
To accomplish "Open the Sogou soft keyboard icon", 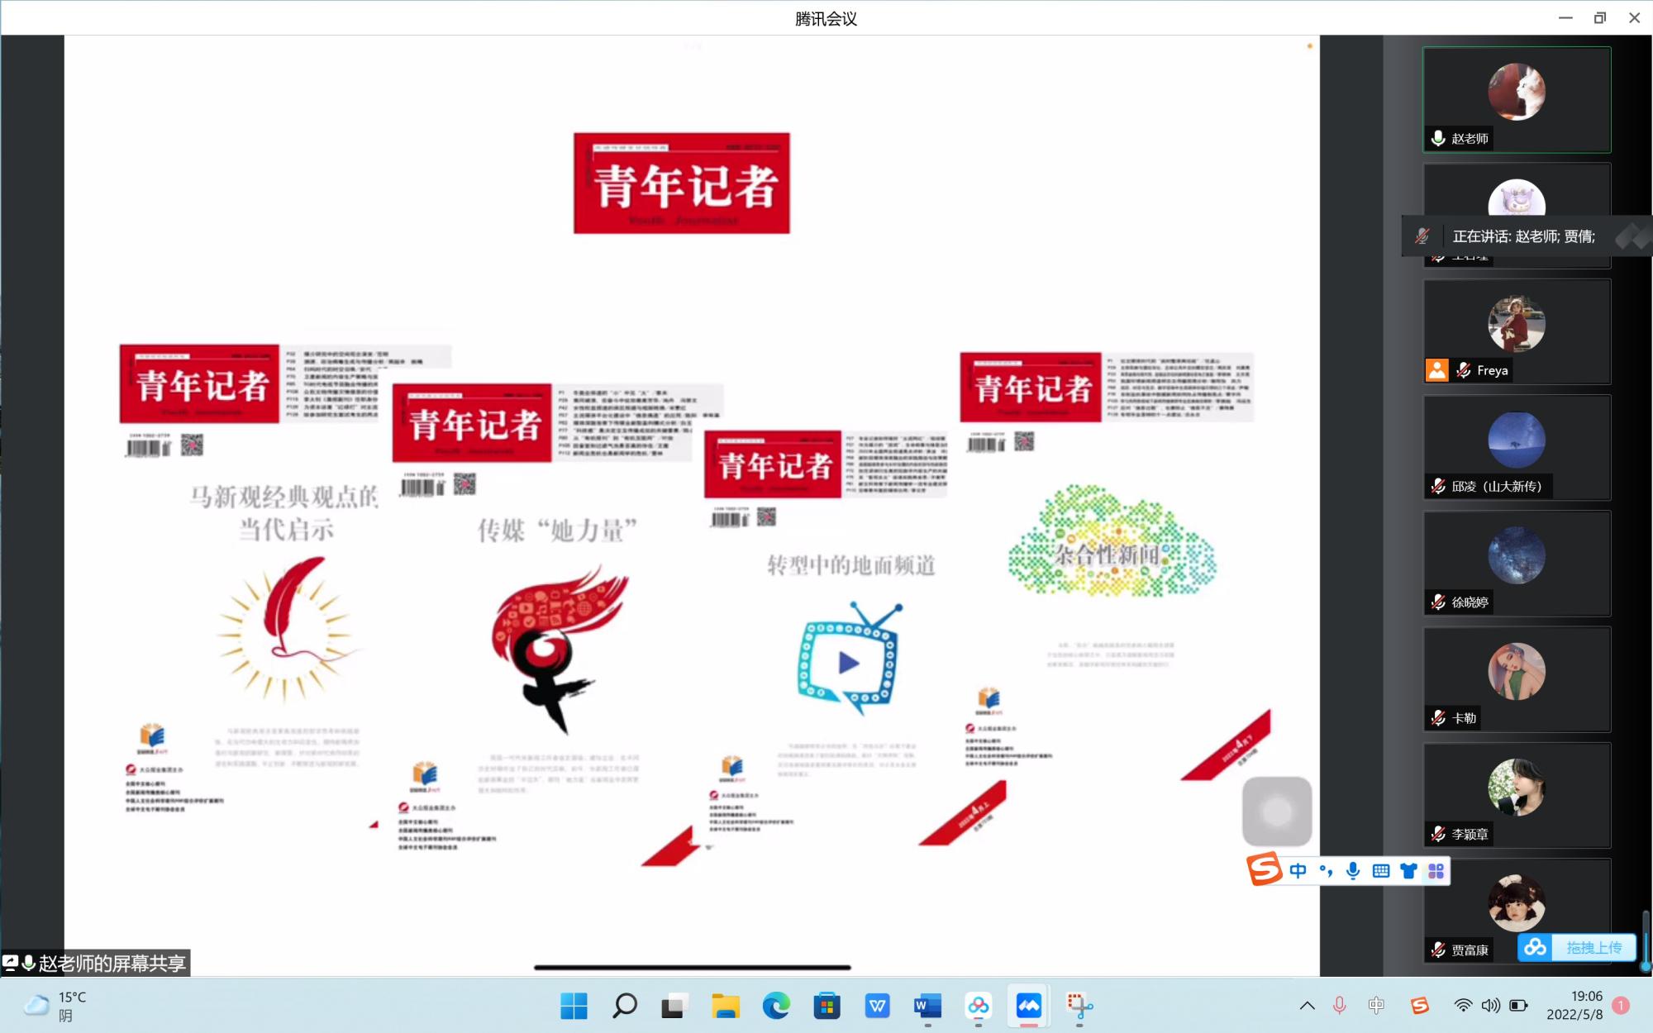I will pyautogui.click(x=1380, y=870).
